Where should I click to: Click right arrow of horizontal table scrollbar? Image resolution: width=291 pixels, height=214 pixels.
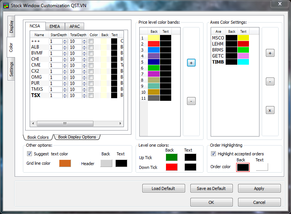pyautogui.click(x=120, y=123)
